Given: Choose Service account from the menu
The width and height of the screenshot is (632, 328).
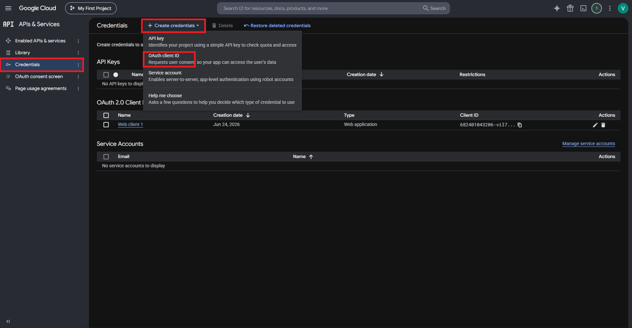Looking at the screenshot, I should tap(222, 76).
